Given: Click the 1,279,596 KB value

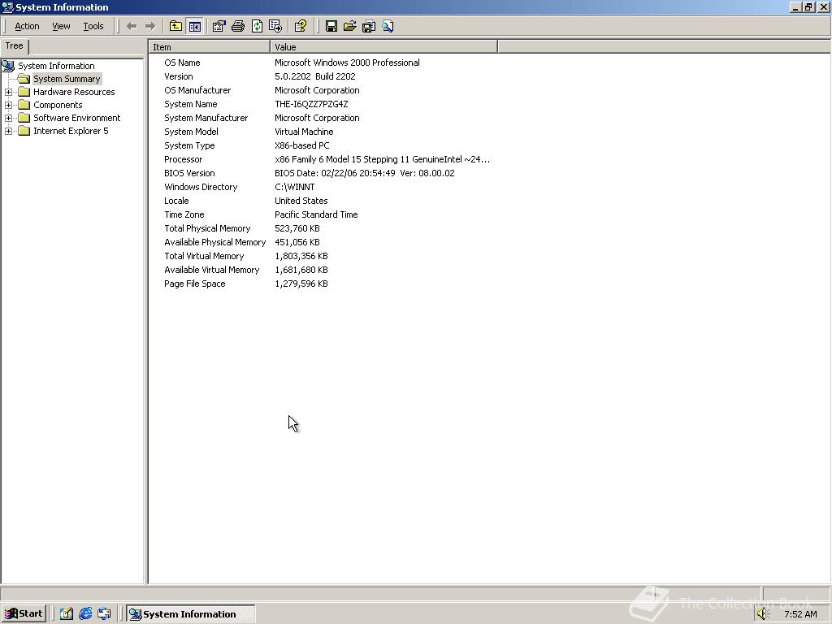Looking at the screenshot, I should pyautogui.click(x=301, y=284).
